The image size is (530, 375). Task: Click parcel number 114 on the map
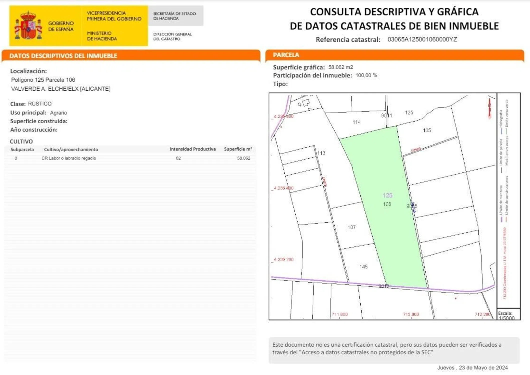tap(356, 122)
